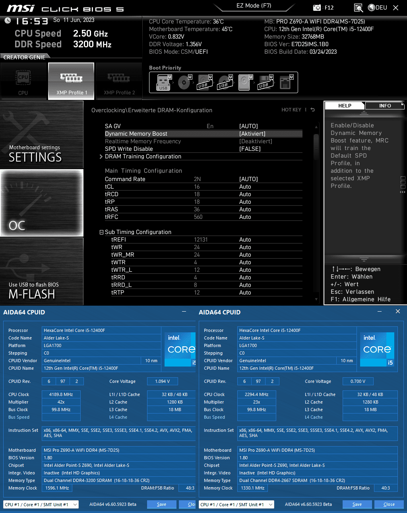Viewport: 407px width, 513px height.
Task: Open the OC overclocking tile
Action: coord(42,203)
